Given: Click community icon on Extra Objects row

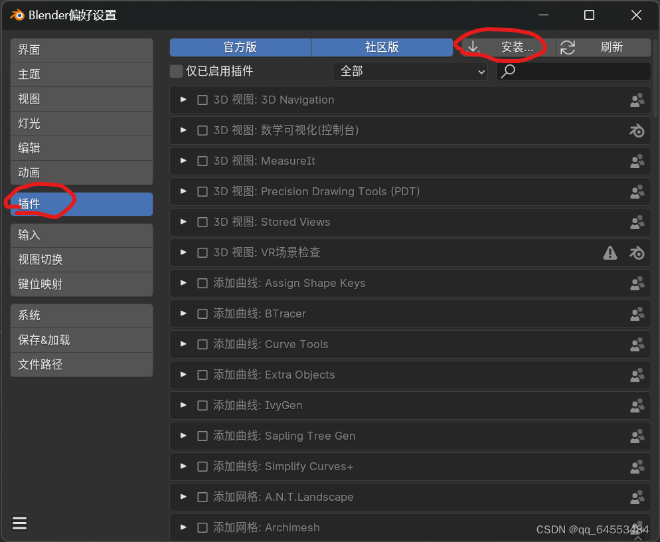Looking at the screenshot, I should (x=637, y=375).
